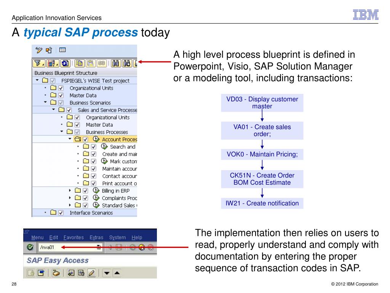
Task: Click the VOK0 Maintain Pricing box
Action: click(262, 155)
